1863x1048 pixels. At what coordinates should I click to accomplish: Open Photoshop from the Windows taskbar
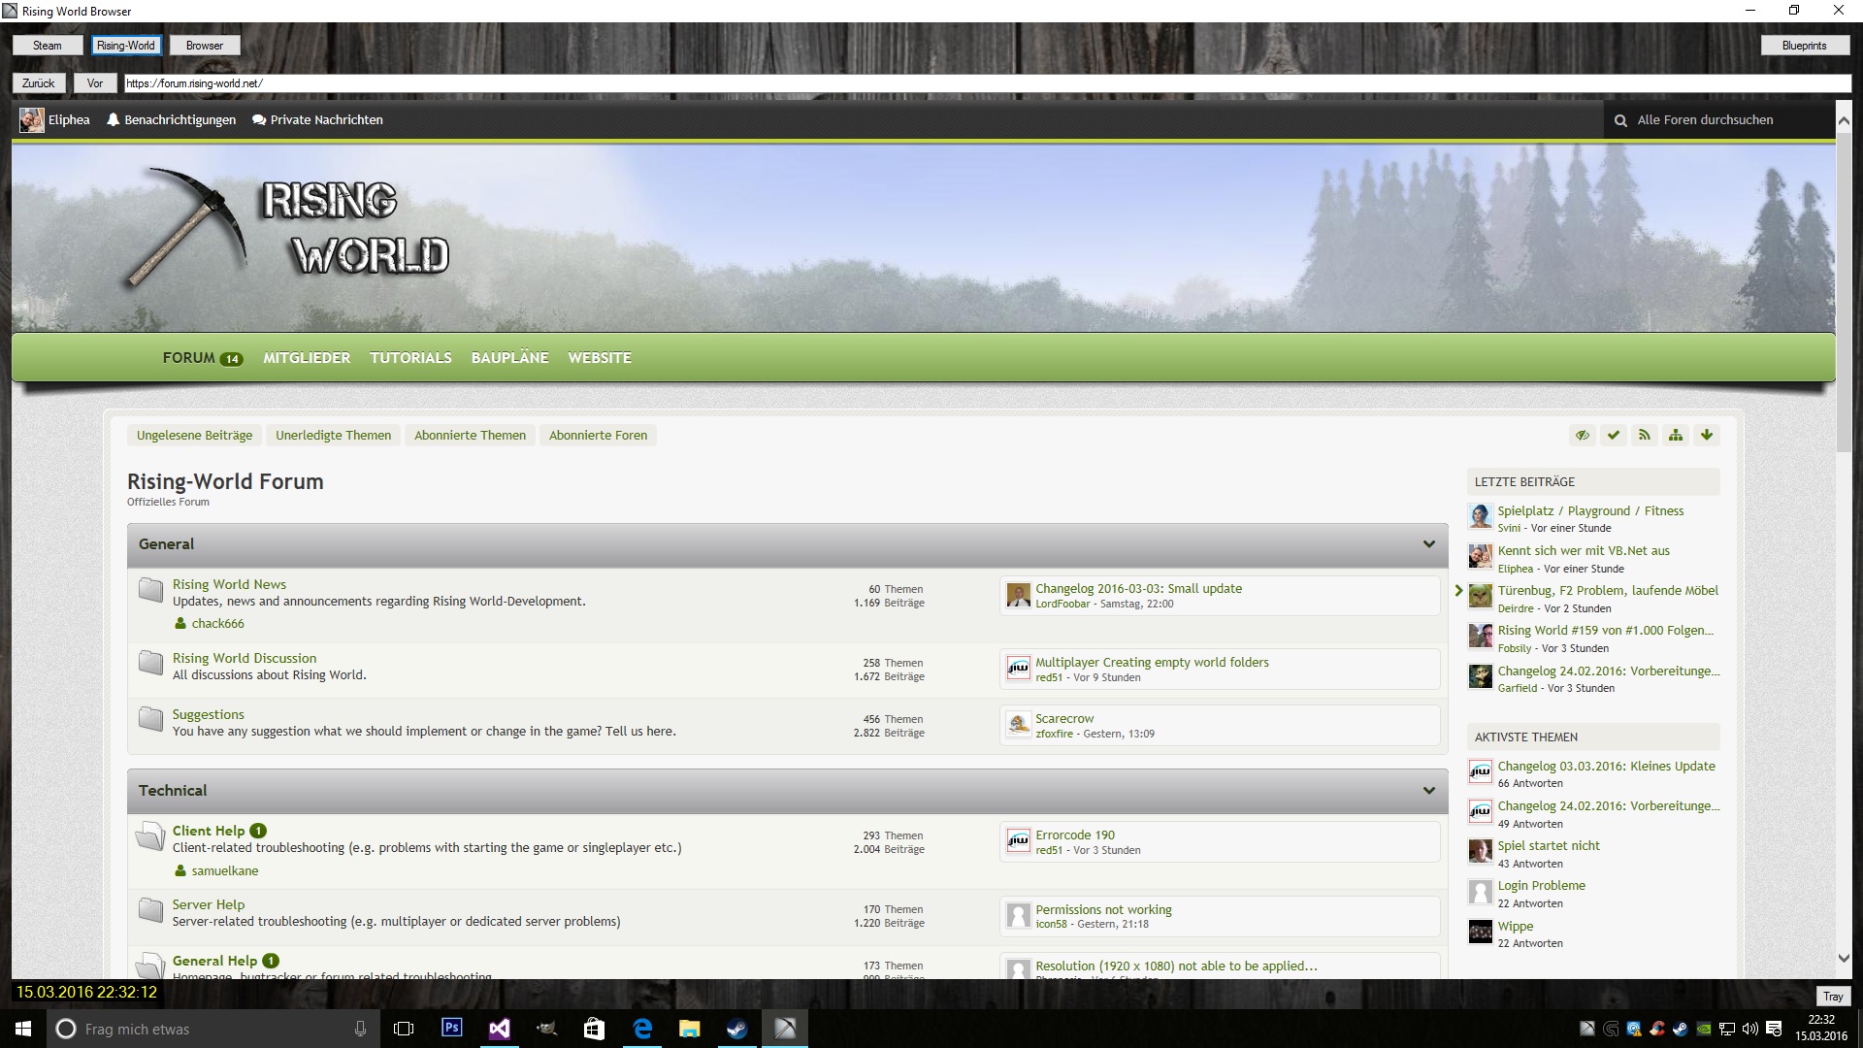452,1029
